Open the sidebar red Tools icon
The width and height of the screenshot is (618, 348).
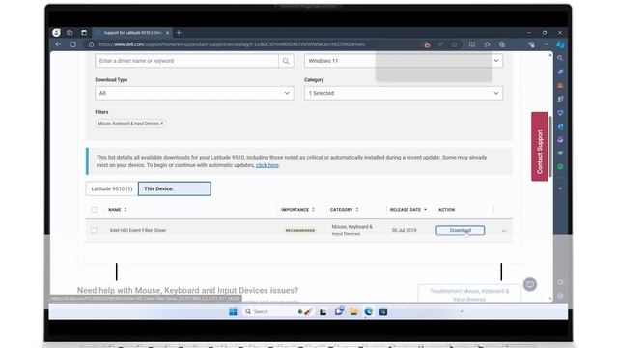pyautogui.click(x=560, y=86)
